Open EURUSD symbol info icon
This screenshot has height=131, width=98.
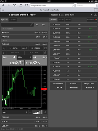[4, 53]
